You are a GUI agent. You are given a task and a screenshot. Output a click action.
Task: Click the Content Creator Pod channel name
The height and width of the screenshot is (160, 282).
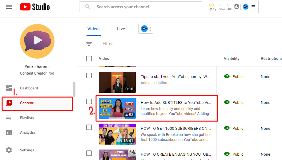(x=37, y=73)
